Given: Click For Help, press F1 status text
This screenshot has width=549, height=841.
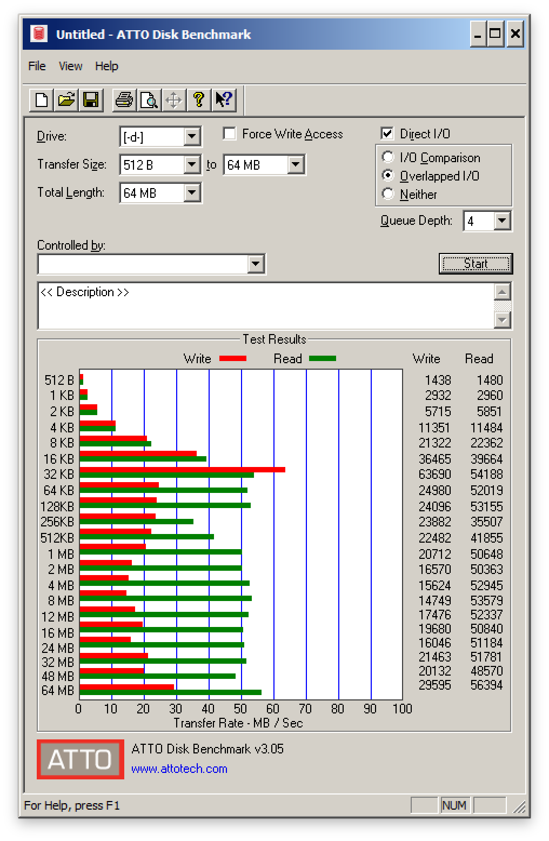Looking at the screenshot, I should click(72, 805).
